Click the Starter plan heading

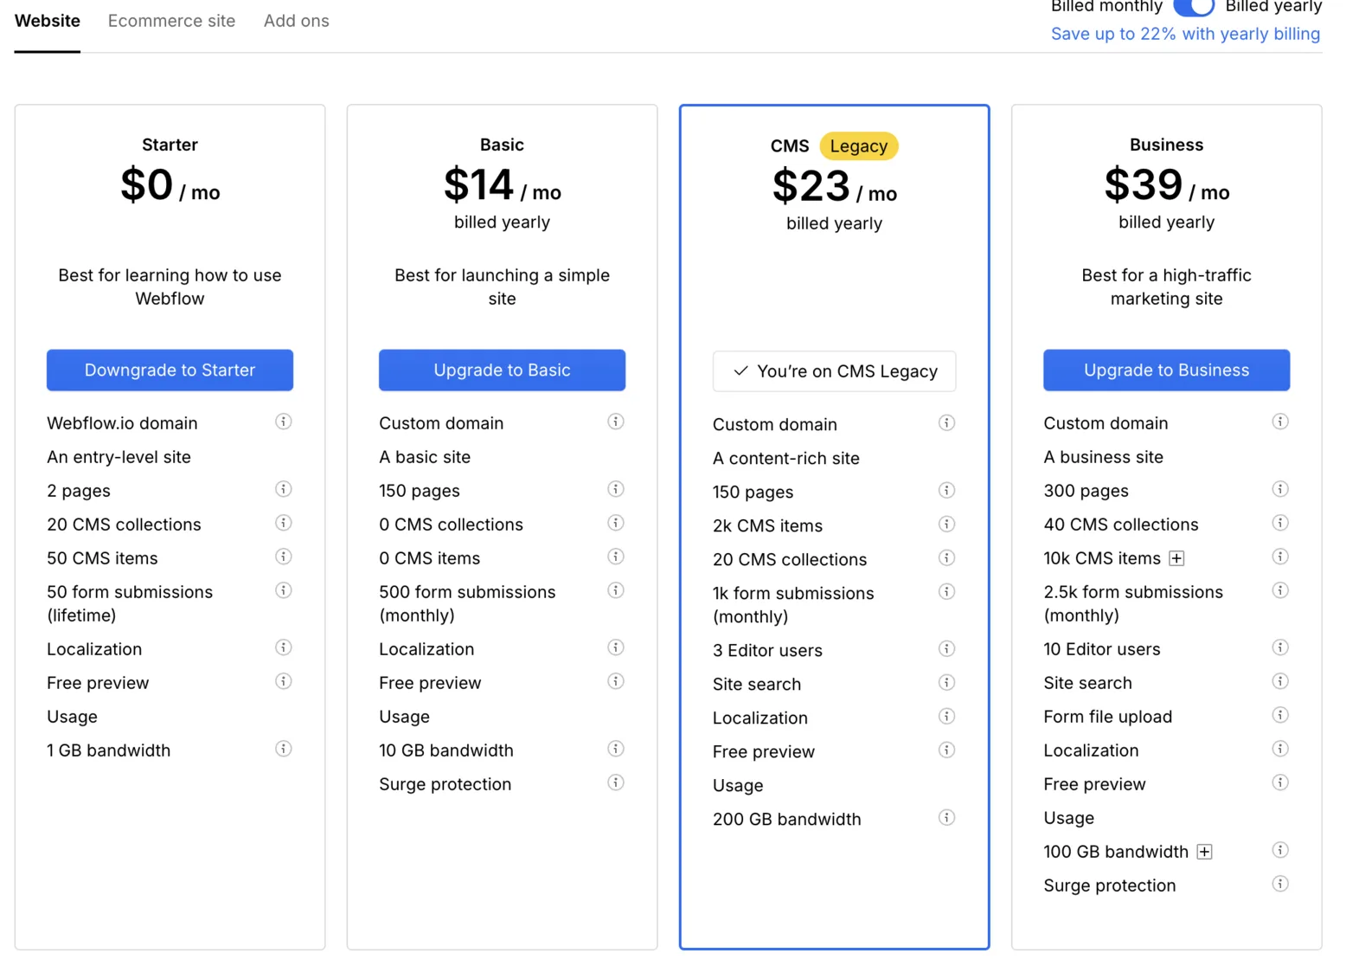pos(170,145)
